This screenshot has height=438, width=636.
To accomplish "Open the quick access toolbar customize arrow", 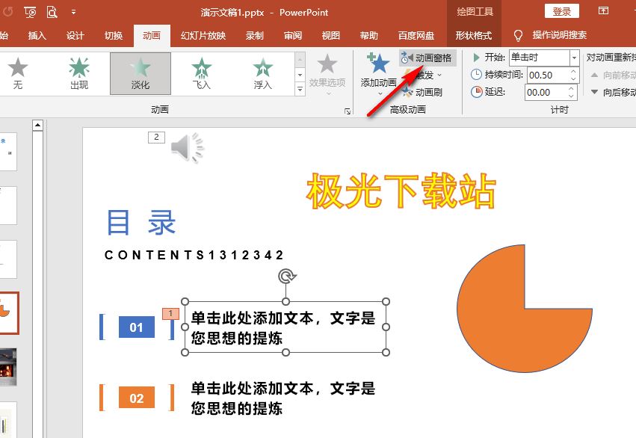I will 73,12.
